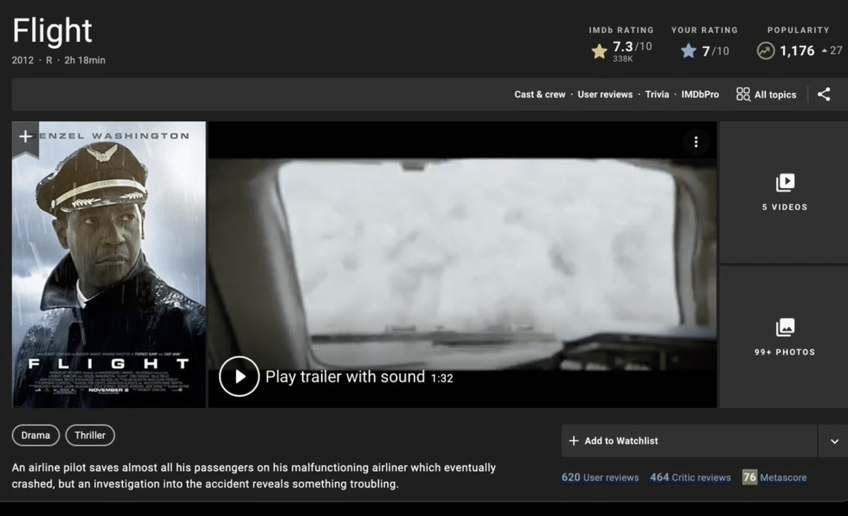Viewport: 848px width, 516px height.
Task: Click Add to Watchlist button
Action: [689, 441]
